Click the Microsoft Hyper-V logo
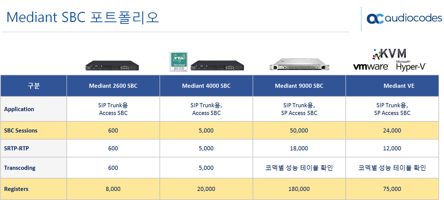The height and width of the screenshot is (200, 444). pyautogui.click(x=411, y=66)
